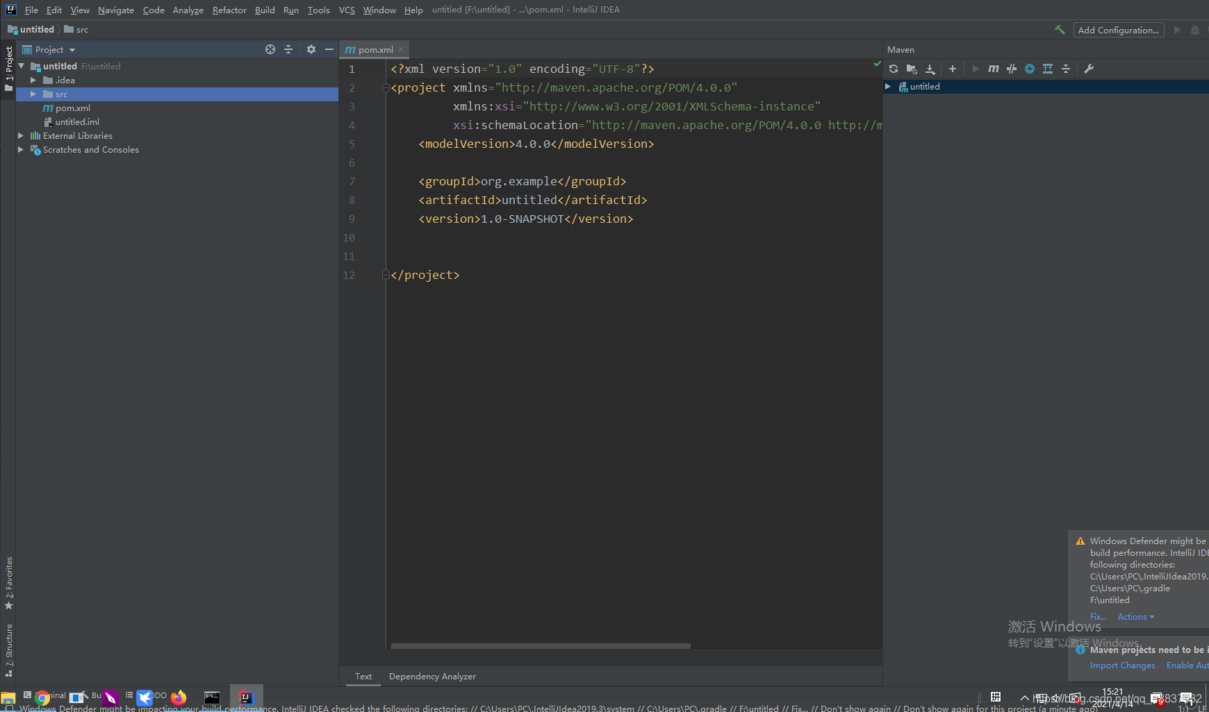Expand Scratches and Consoles node
This screenshot has width=1209, height=712.
(x=21, y=150)
